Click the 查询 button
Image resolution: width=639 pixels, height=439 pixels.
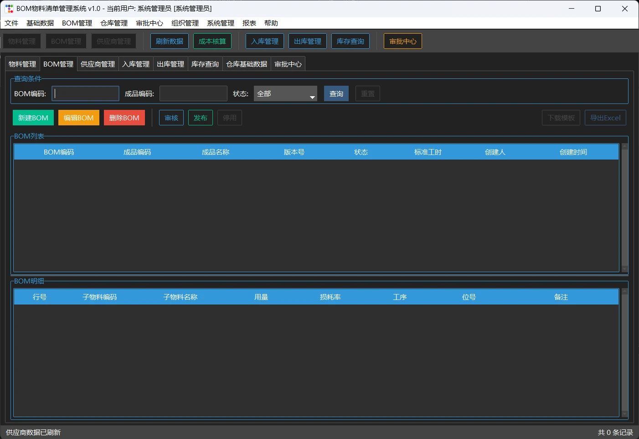coord(336,93)
